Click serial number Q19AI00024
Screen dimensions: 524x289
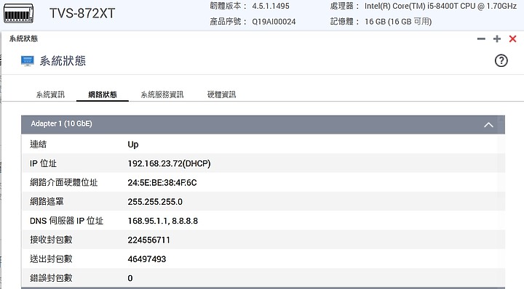[274, 22]
